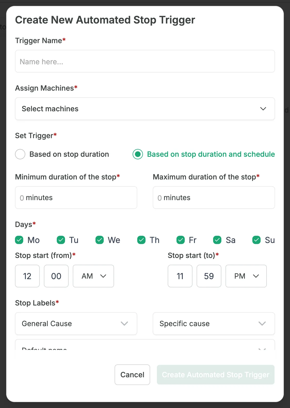Click the Stop start from hour field 12
This screenshot has width=290, height=408.
27,276
